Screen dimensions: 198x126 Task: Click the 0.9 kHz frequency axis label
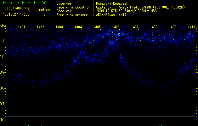(2, 72)
